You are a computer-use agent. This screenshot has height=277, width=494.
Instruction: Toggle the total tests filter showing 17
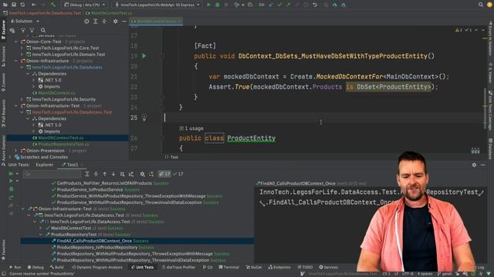(x=164, y=174)
